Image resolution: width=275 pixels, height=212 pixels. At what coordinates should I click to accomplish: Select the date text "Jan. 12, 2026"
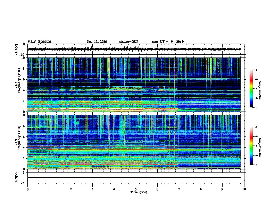(x=97, y=42)
